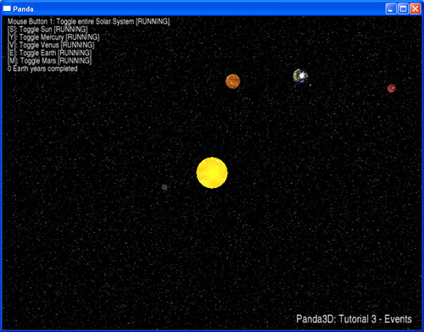
Task: Maximize the Panda window
Action: [403, 8]
